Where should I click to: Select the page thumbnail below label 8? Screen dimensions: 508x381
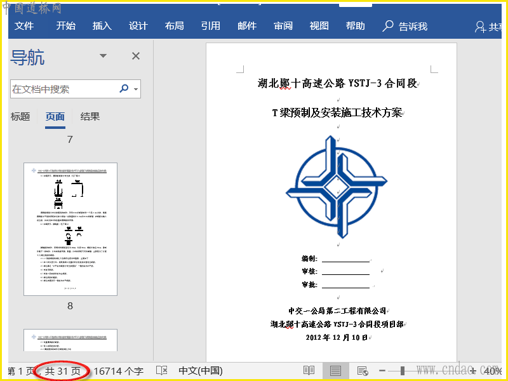(70, 340)
